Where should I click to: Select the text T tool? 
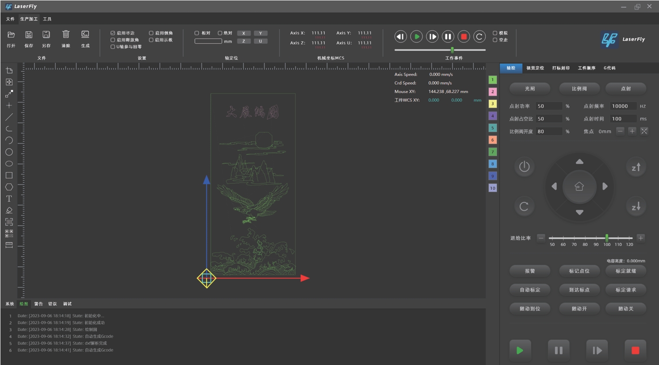click(9, 199)
